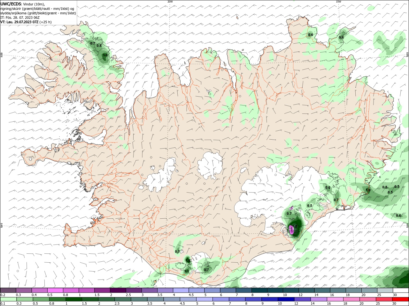
Task: Click the magenta snowfall patch in the southeast
Action: coord(291,229)
